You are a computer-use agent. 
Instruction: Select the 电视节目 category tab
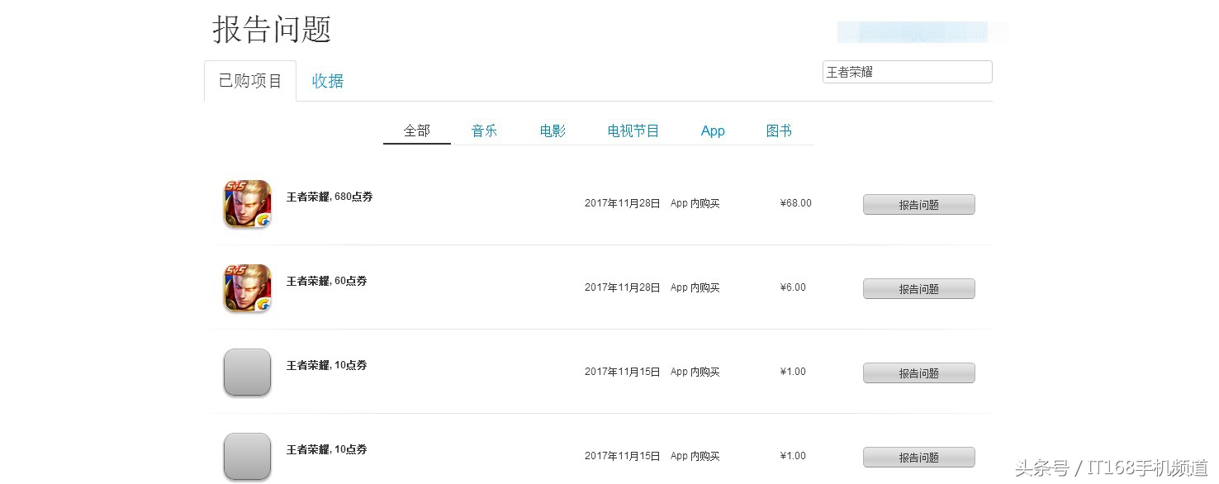click(x=633, y=130)
